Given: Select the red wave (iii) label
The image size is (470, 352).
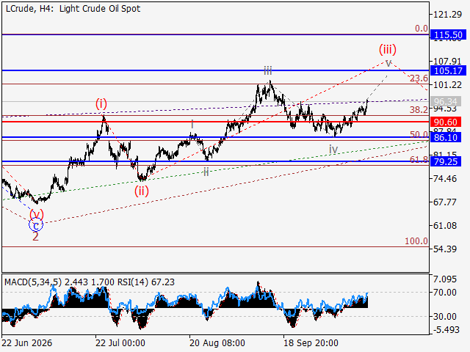Looking at the screenshot, I should [x=388, y=49].
